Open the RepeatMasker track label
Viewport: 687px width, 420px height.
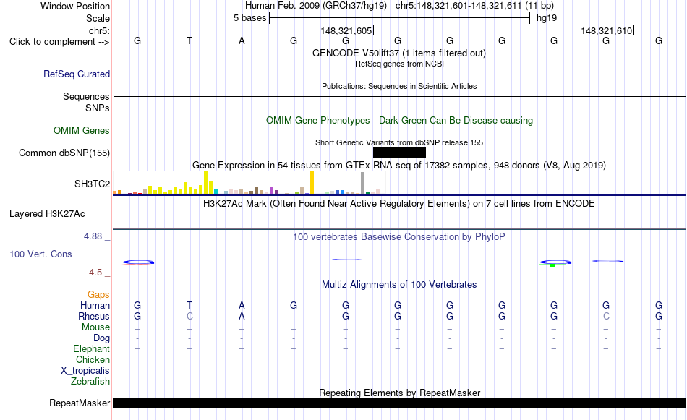pos(80,403)
